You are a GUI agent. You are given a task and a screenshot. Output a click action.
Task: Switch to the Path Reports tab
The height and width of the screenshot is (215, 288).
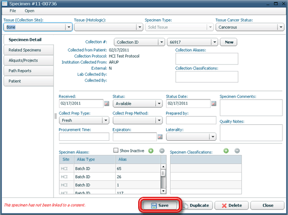pyautogui.click(x=29, y=71)
